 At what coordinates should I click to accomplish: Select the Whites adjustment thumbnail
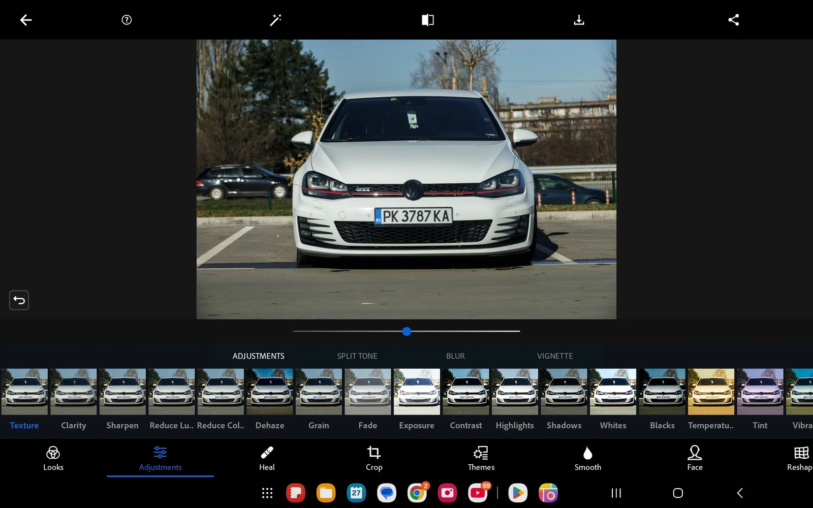point(613,392)
